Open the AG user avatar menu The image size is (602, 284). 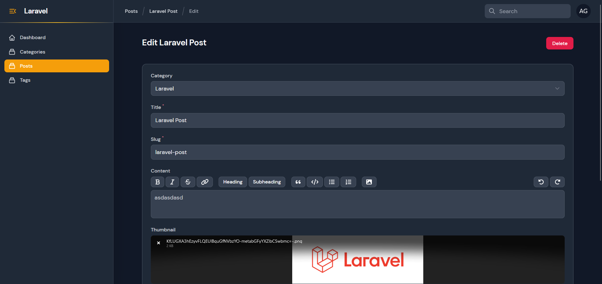coord(584,11)
